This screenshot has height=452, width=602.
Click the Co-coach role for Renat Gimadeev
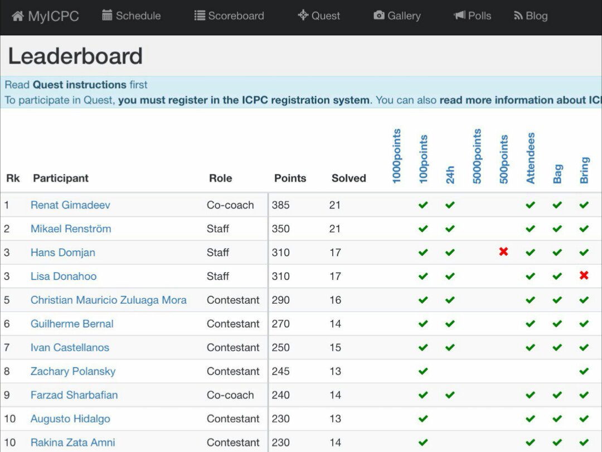click(x=230, y=205)
